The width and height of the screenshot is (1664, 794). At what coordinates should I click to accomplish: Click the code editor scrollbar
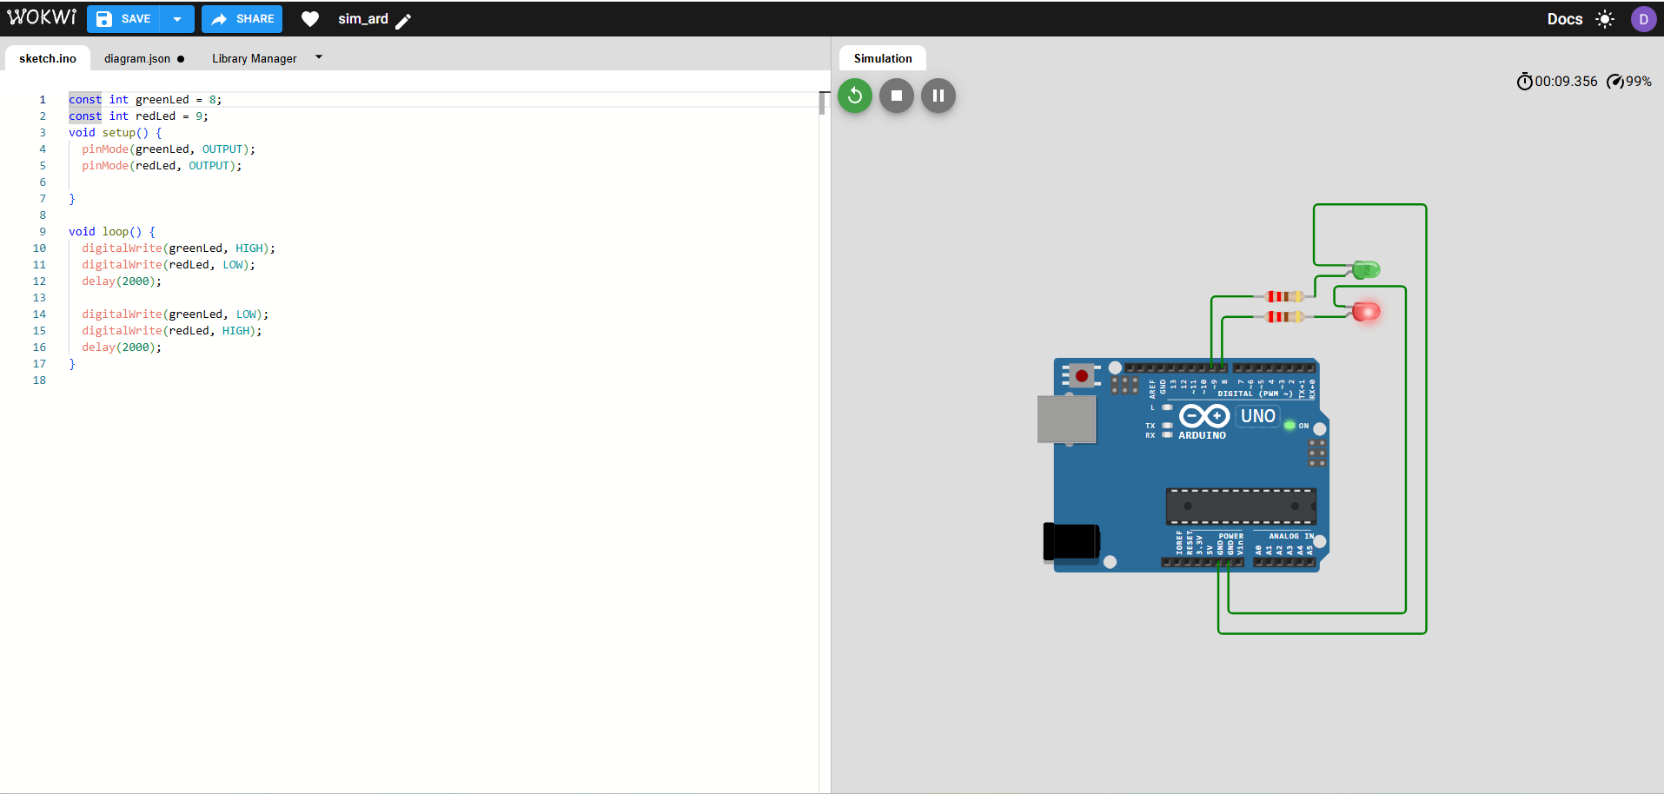coord(822,104)
